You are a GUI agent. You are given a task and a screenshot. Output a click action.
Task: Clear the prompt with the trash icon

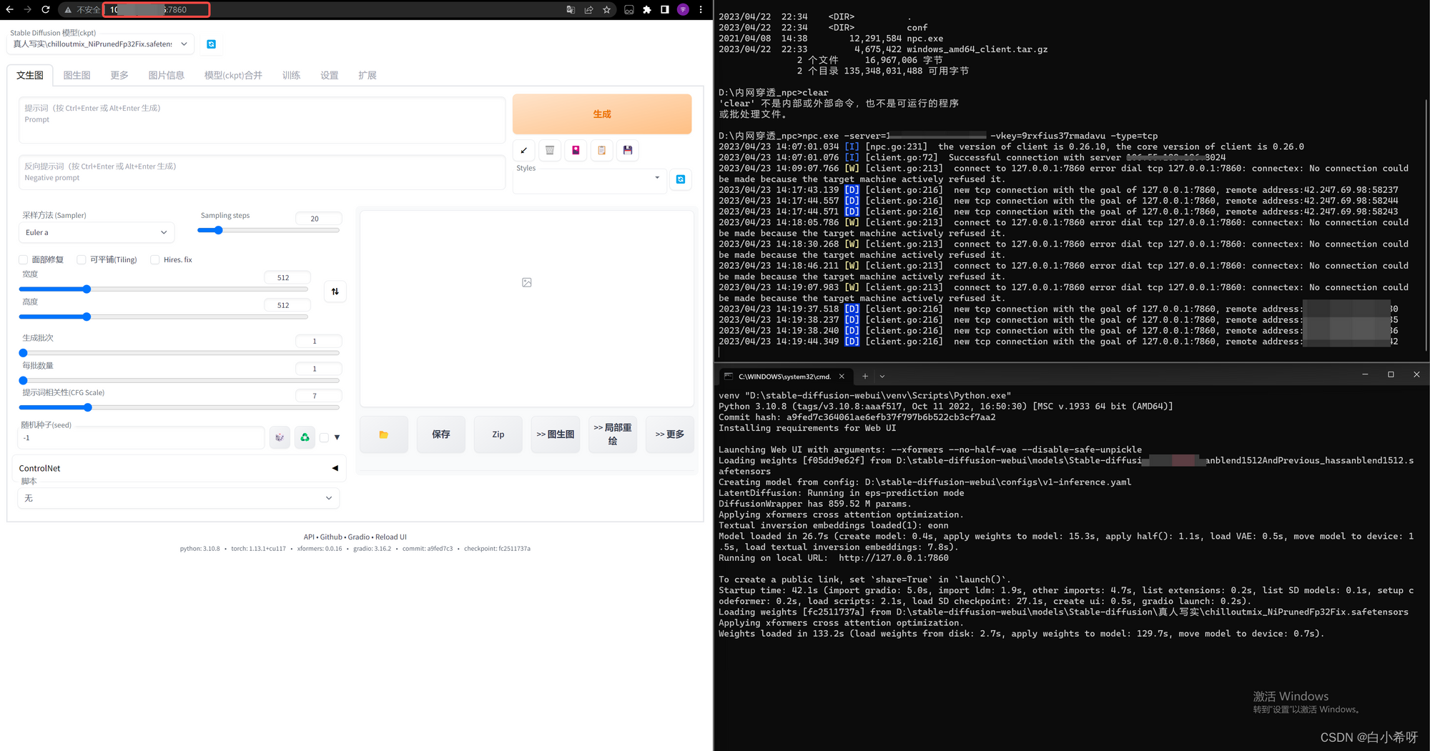[550, 150]
